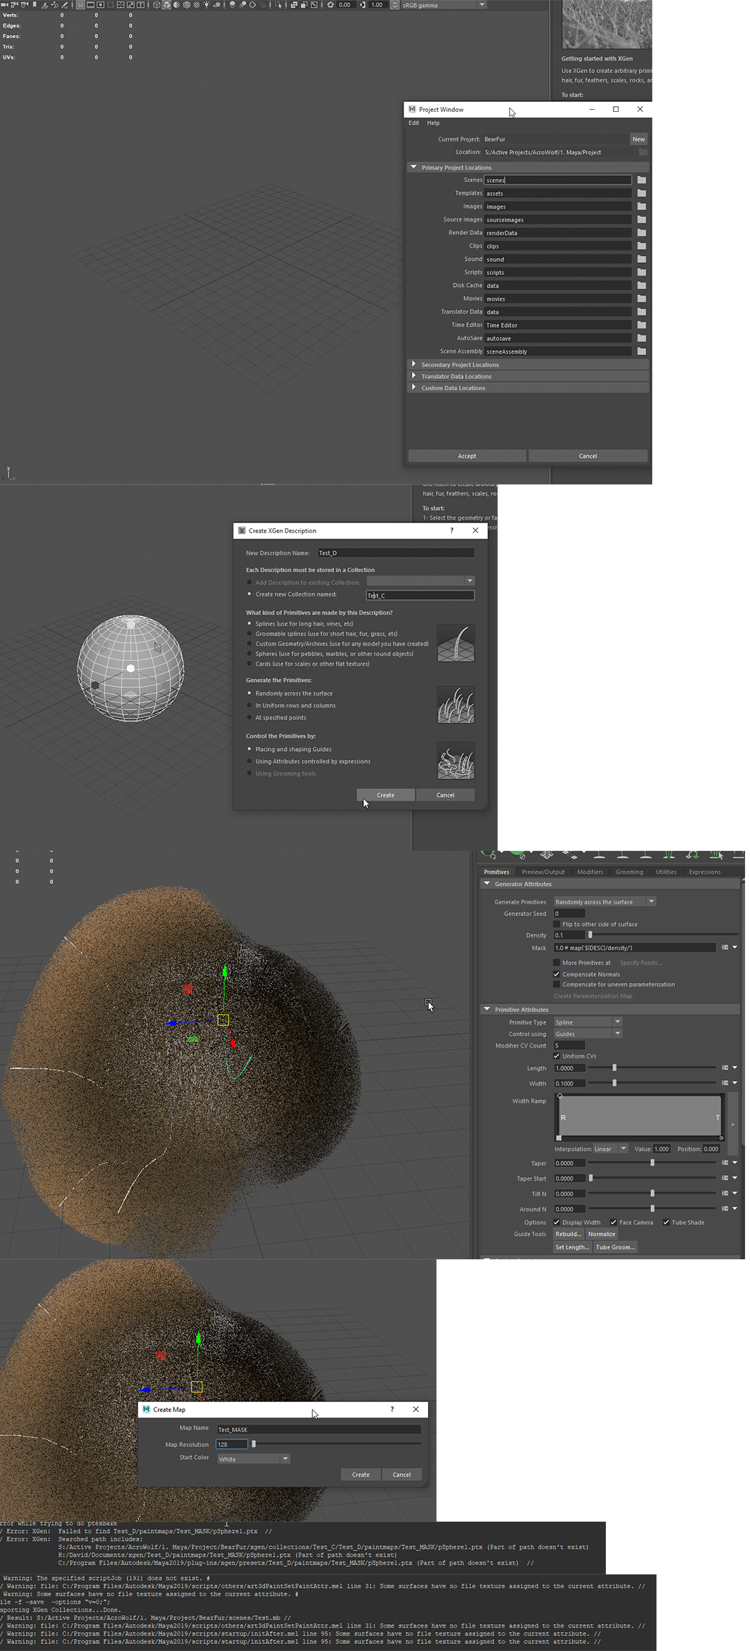Browse folder for Sound location
The height and width of the screenshot is (1651, 750).
(642, 259)
